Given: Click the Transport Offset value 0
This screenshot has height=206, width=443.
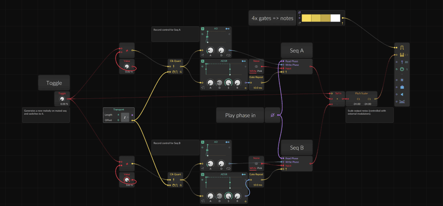Looking at the screenshot, I should pos(118,120).
